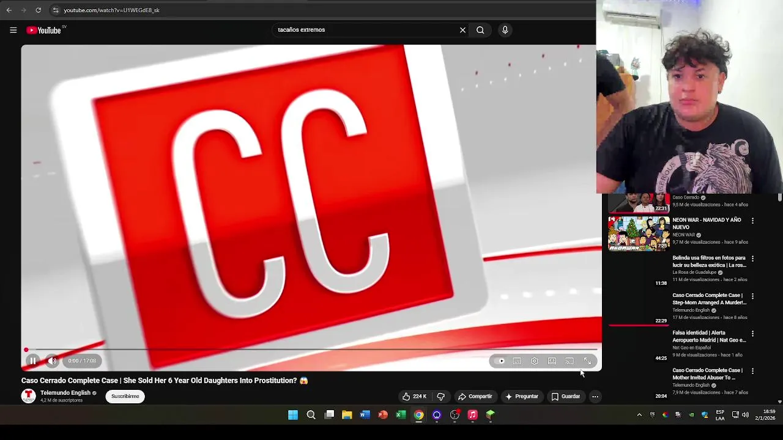Click the magnifier search button
Image resolution: width=783 pixels, height=440 pixels.
click(480, 30)
